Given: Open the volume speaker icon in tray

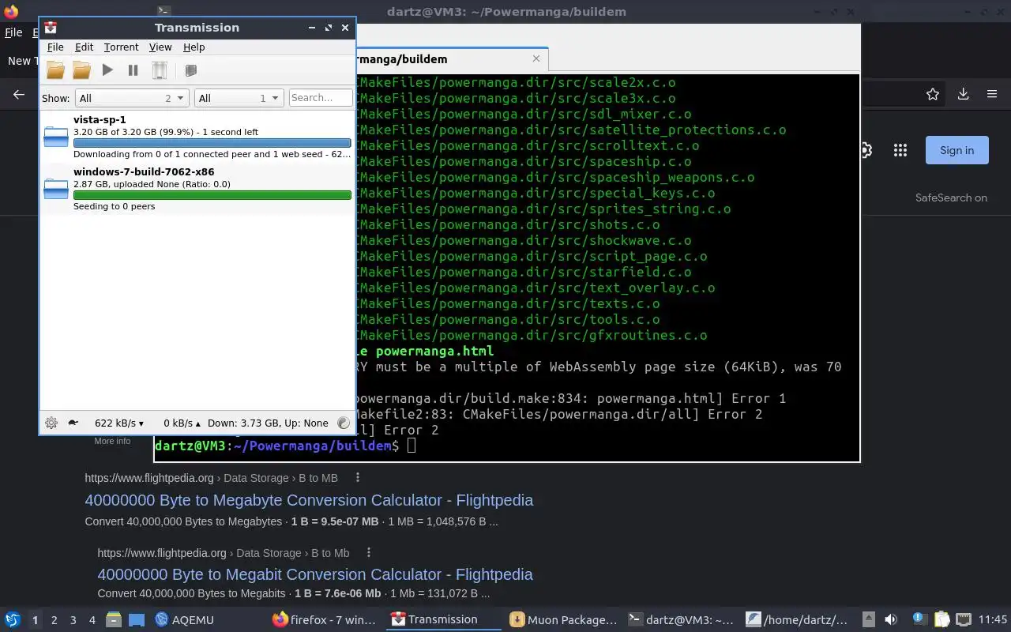Looking at the screenshot, I should [x=891, y=620].
